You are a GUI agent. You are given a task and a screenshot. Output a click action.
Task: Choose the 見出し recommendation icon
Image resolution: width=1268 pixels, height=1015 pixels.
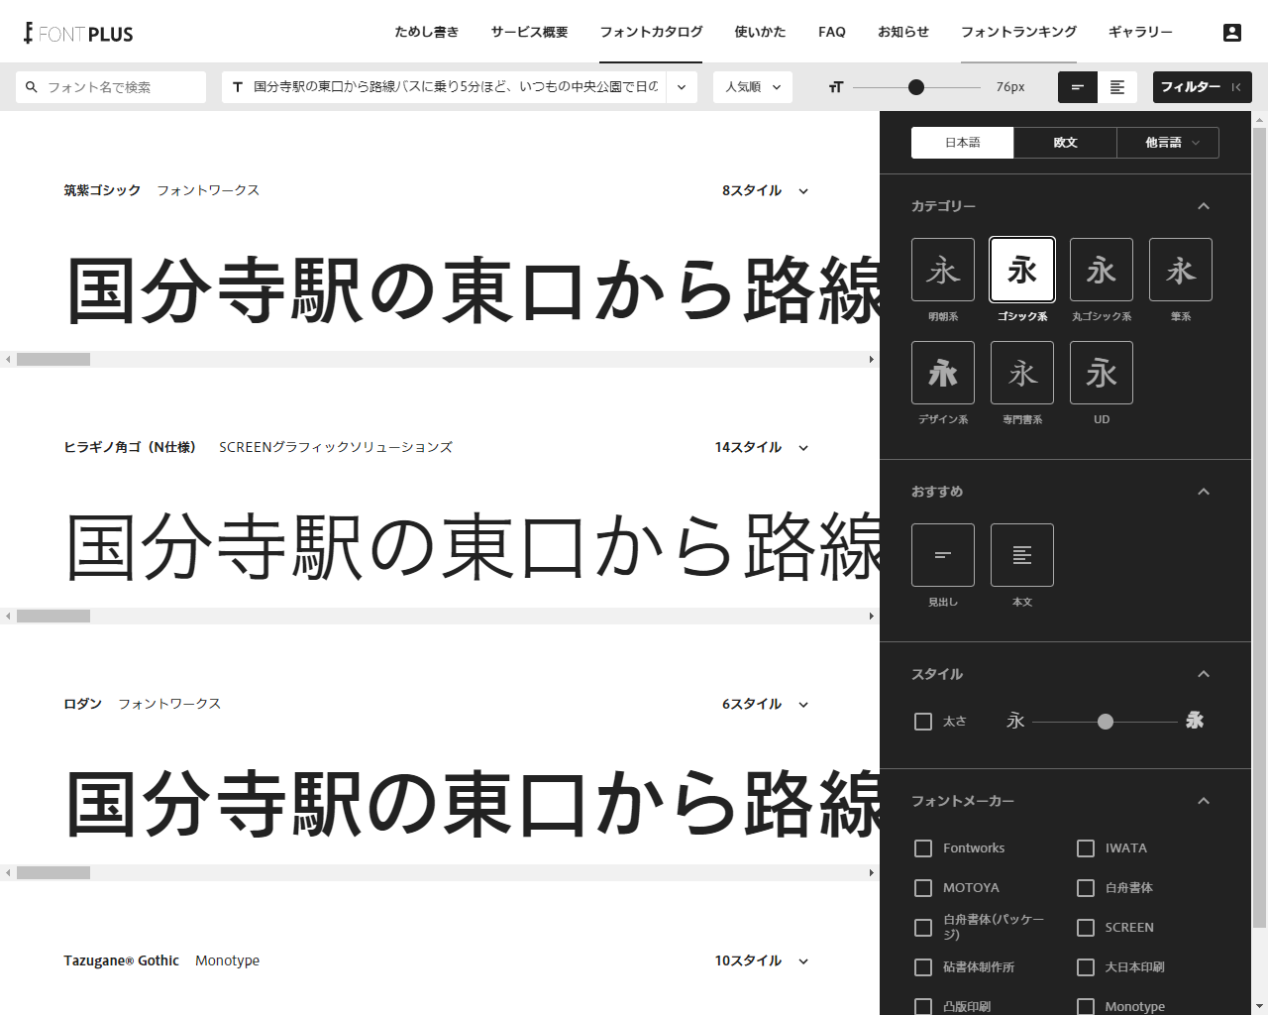942,554
